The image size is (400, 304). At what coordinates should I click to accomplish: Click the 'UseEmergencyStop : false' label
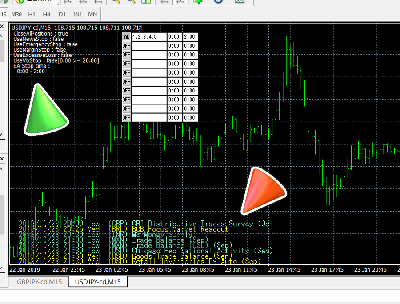click(45, 44)
